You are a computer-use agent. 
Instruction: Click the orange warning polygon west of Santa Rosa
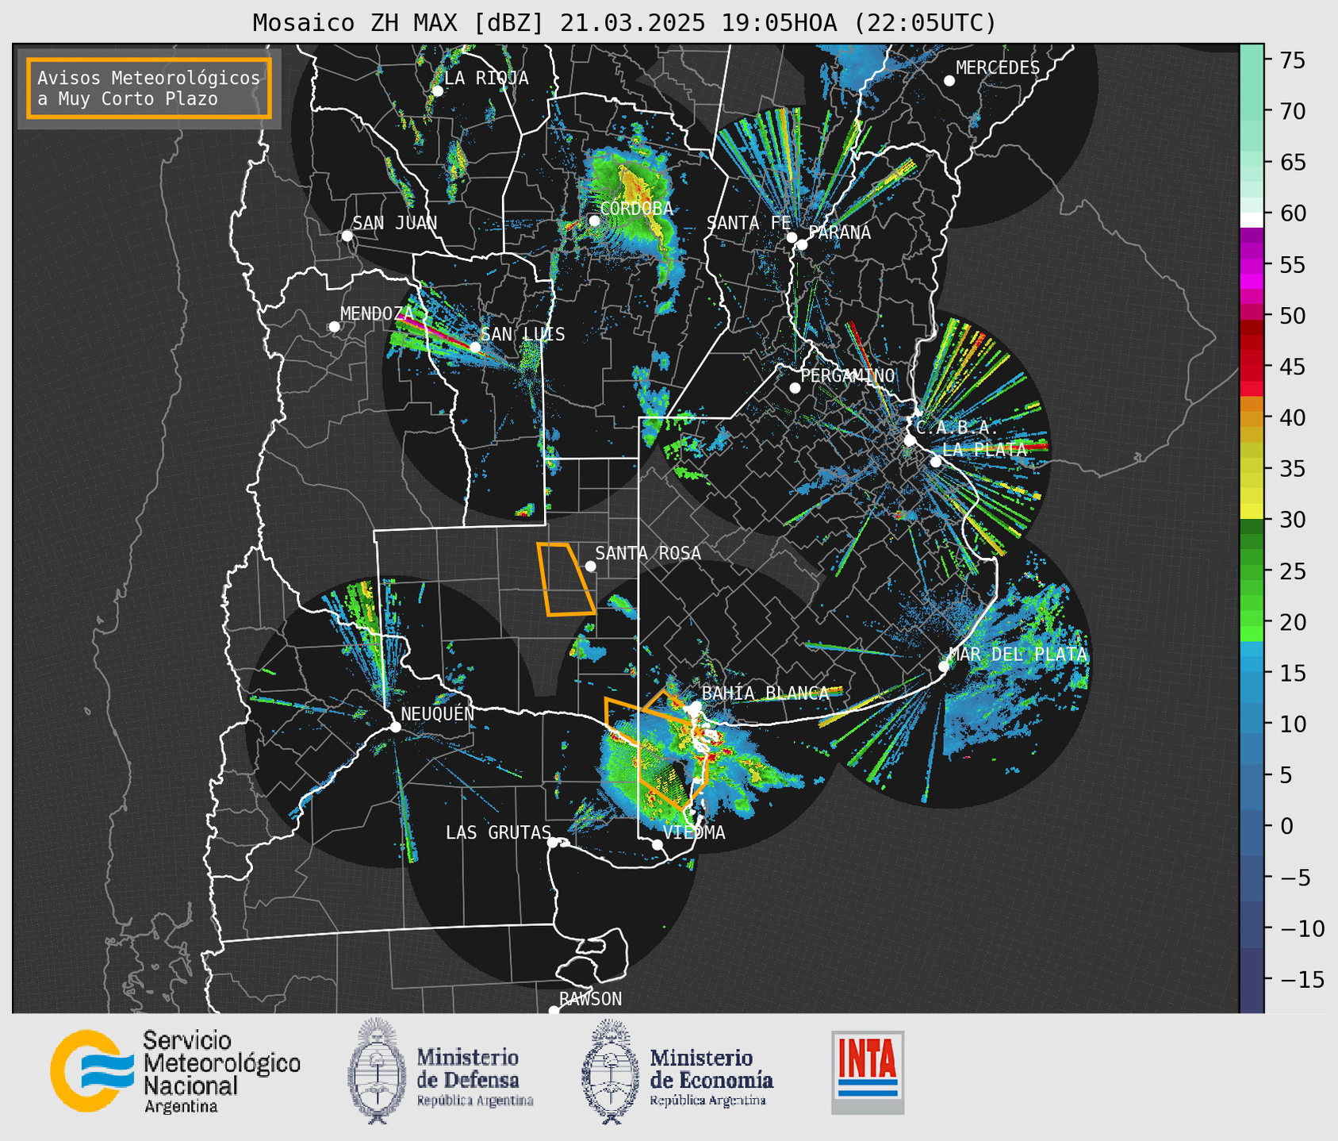tap(565, 579)
